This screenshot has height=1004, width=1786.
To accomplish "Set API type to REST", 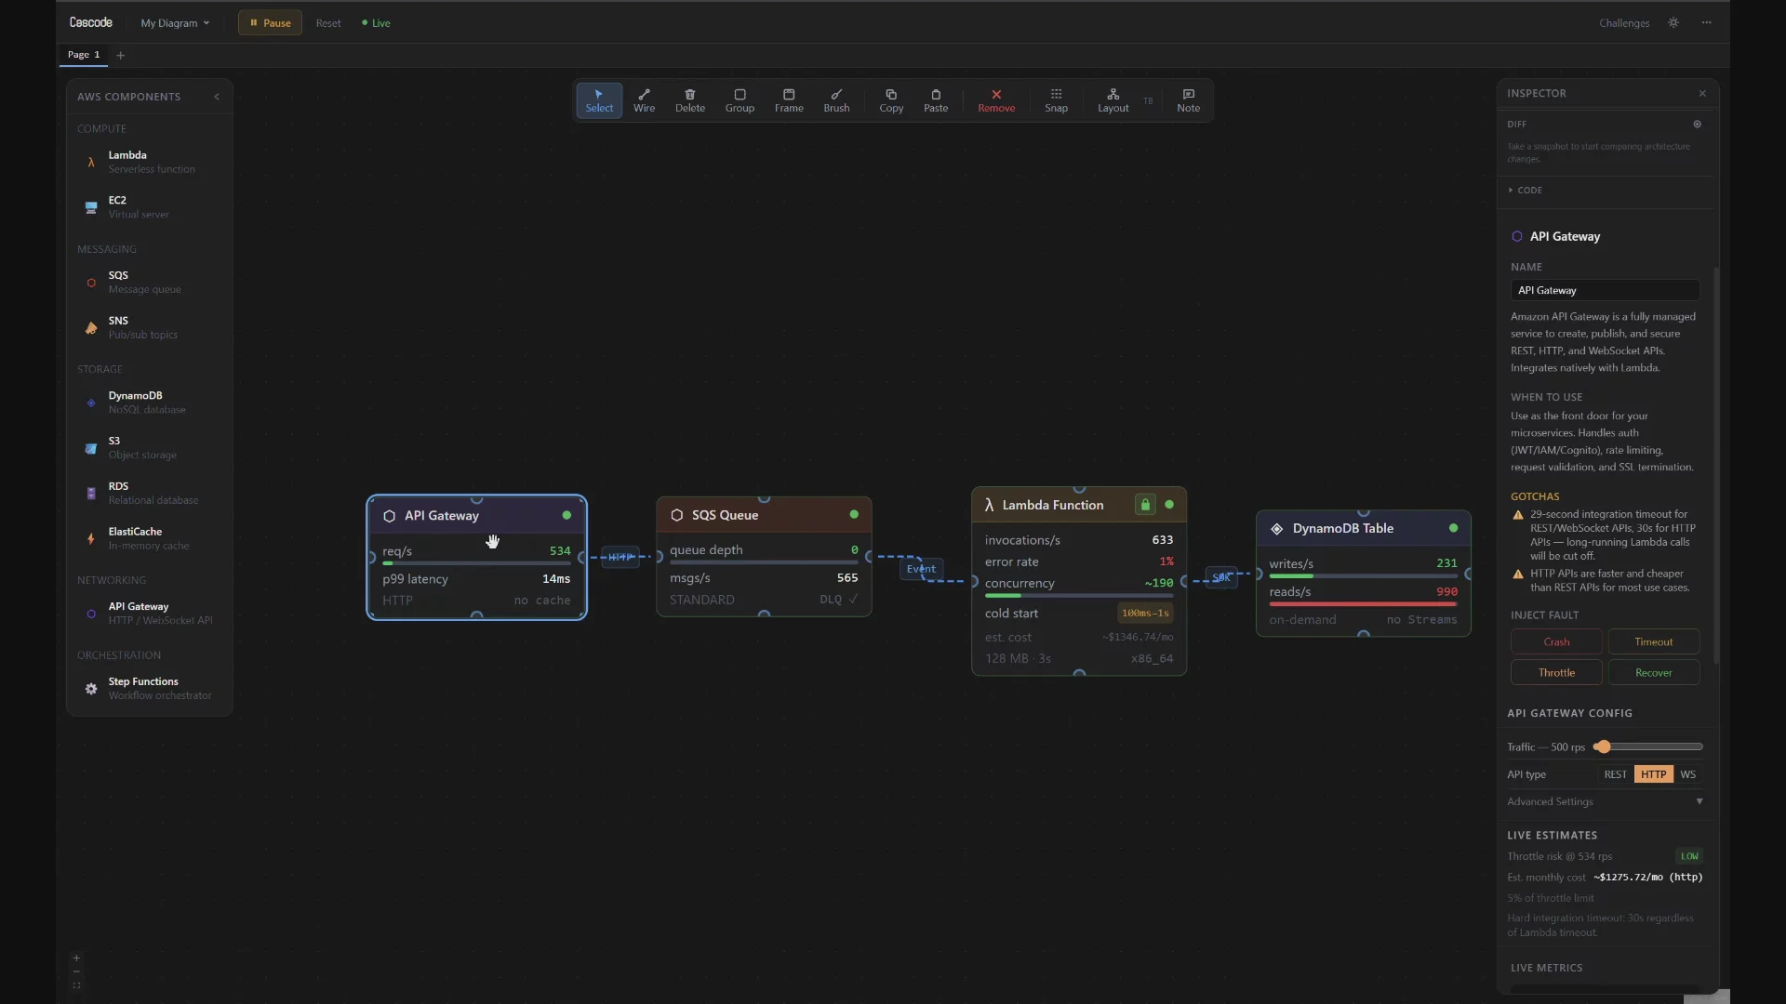I will 1615,774.
